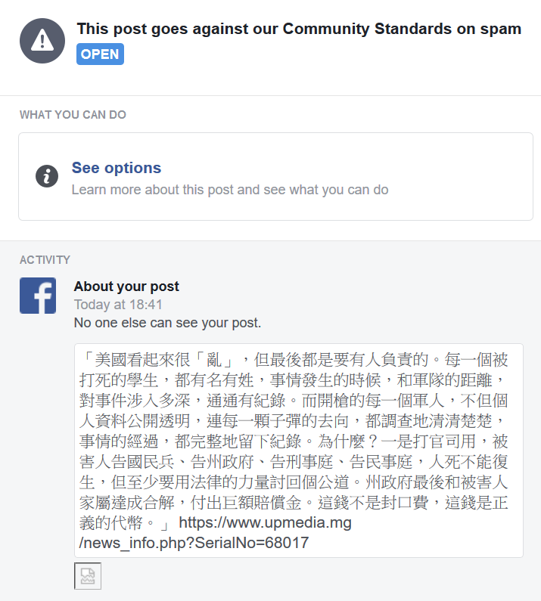Click the first line of the Chinese post beginning 美國看起來
Viewport: 541px width, 601px height.
point(294,360)
